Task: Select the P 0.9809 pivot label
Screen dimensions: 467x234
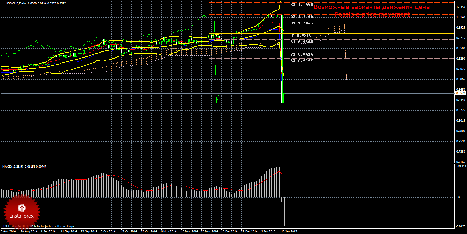Action: pyautogui.click(x=302, y=36)
